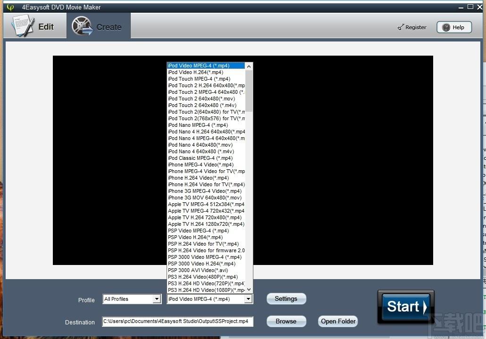This screenshot has width=486, height=339.
Task: Choose iPod Touch 2 MPEG-4 640x480 format
Action: [206, 92]
